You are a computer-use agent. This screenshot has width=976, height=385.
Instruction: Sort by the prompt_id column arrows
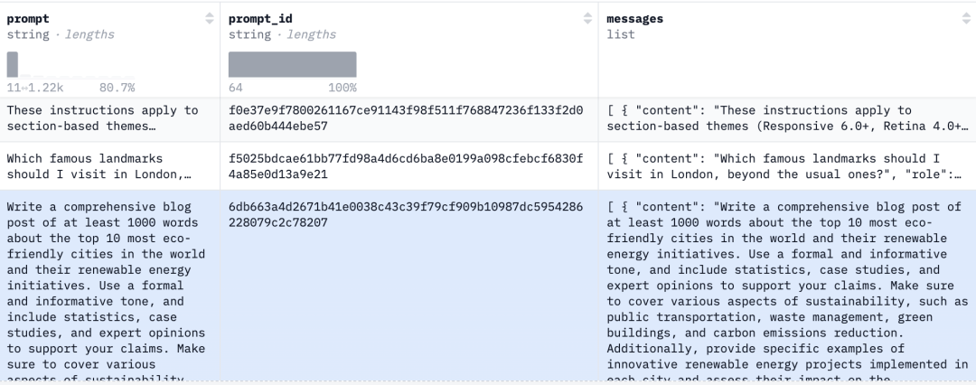click(x=587, y=19)
